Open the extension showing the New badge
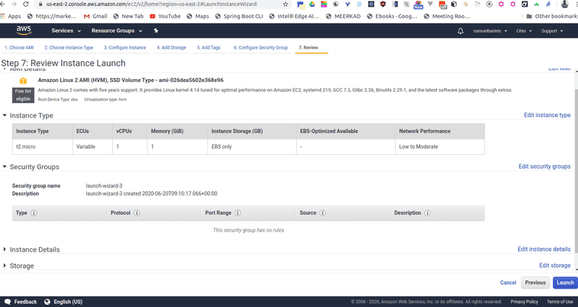The image size is (578, 307). pos(419,4)
